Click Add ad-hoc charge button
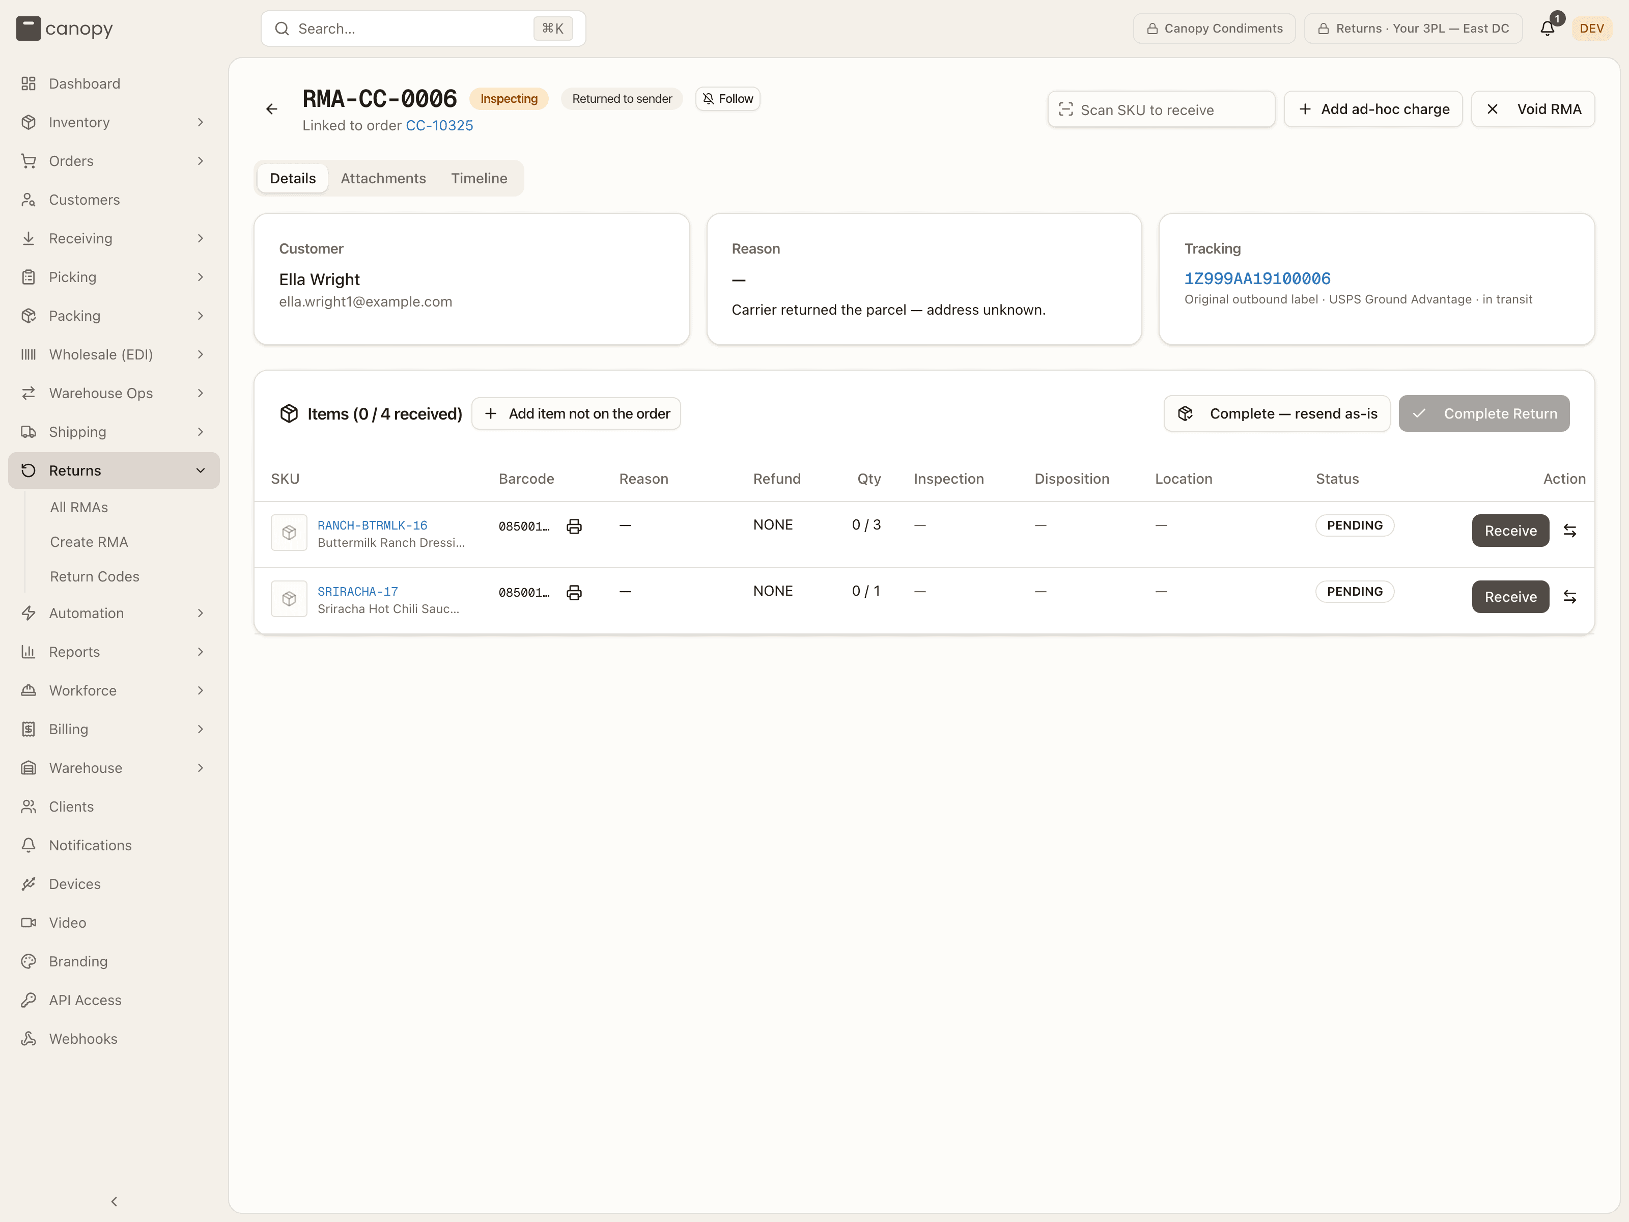Image resolution: width=1629 pixels, height=1222 pixels. tap(1373, 109)
